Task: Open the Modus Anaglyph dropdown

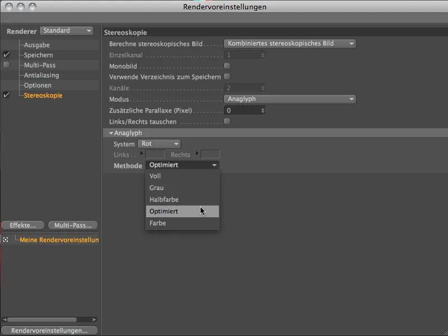Action: click(290, 99)
